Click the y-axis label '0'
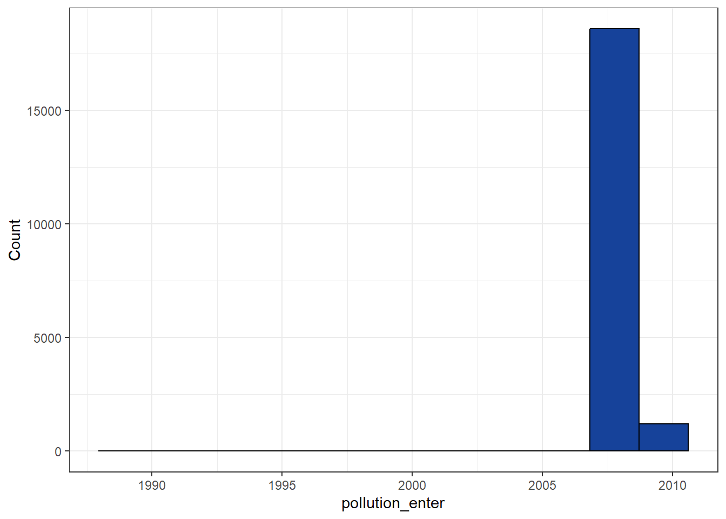The width and height of the screenshot is (726, 519). tap(58, 451)
